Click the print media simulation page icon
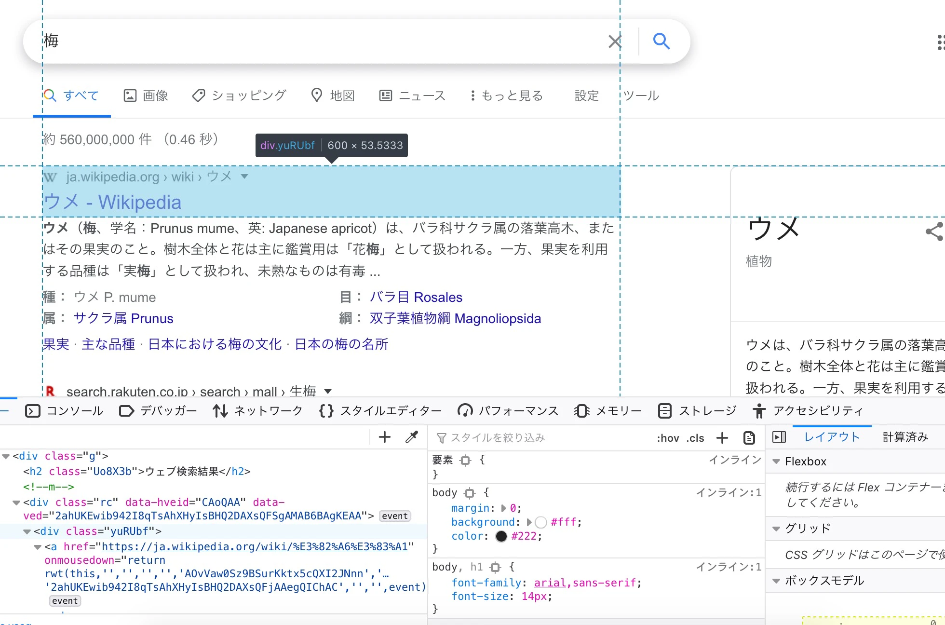The height and width of the screenshot is (625, 945). point(749,438)
